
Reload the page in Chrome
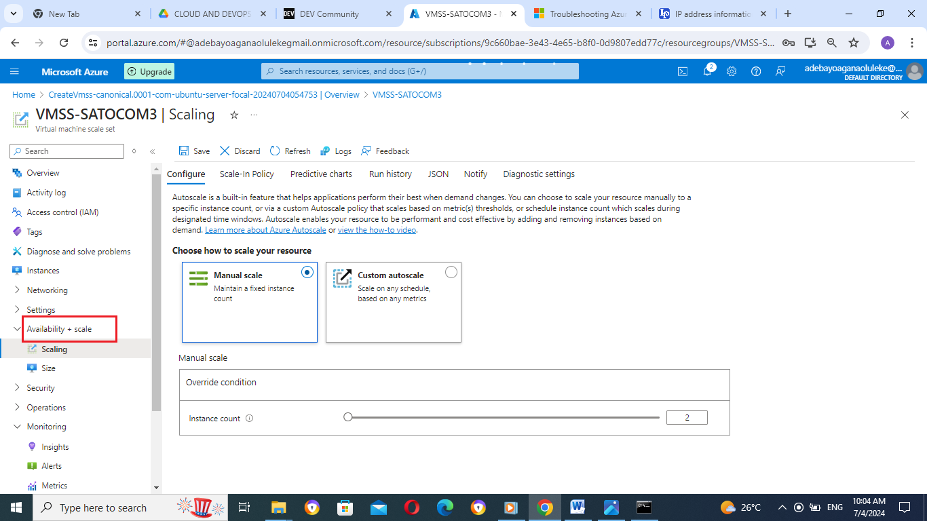tap(64, 42)
